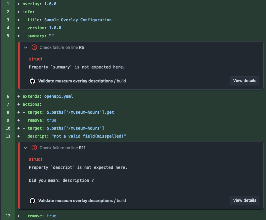Image resolution: width=266 pixels, height=220 pixels.
Task: Select line number 8 in the diff
Action: coord(8,112)
